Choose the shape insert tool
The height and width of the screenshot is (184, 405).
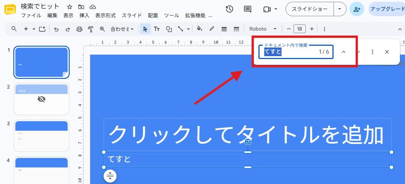tap(169, 29)
